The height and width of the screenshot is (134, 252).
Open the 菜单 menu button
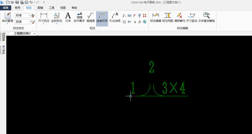6,8
